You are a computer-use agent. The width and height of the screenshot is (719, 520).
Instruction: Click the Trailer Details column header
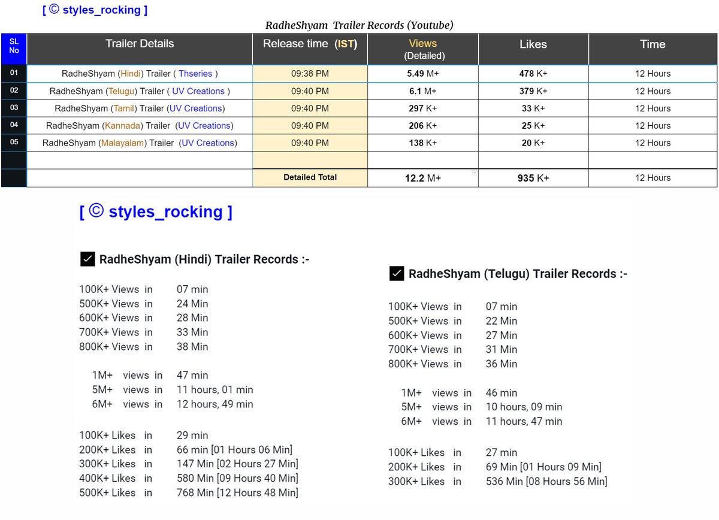coord(140,49)
